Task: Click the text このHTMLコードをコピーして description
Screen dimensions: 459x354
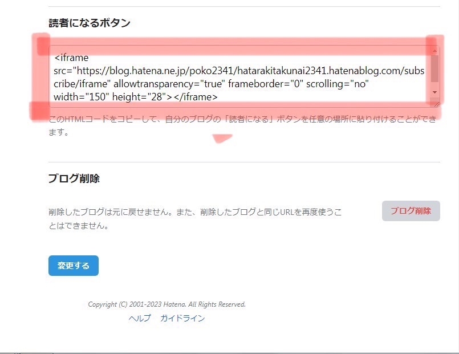Action: 242,125
